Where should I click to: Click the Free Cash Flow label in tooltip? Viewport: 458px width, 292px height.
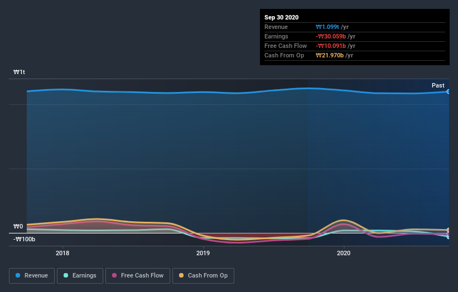click(286, 46)
